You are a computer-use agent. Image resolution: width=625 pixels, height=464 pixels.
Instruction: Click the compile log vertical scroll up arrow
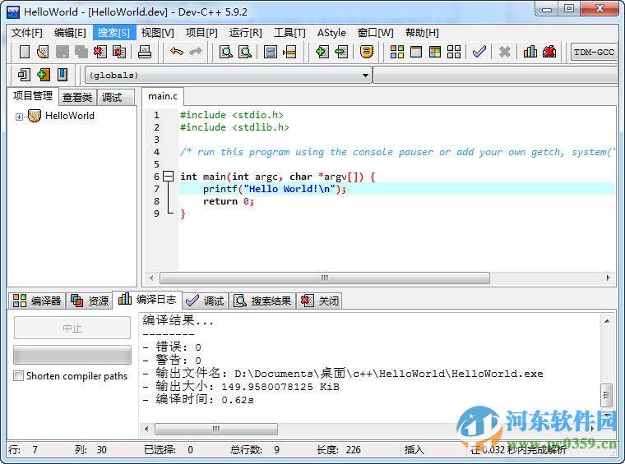pyautogui.click(x=607, y=321)
